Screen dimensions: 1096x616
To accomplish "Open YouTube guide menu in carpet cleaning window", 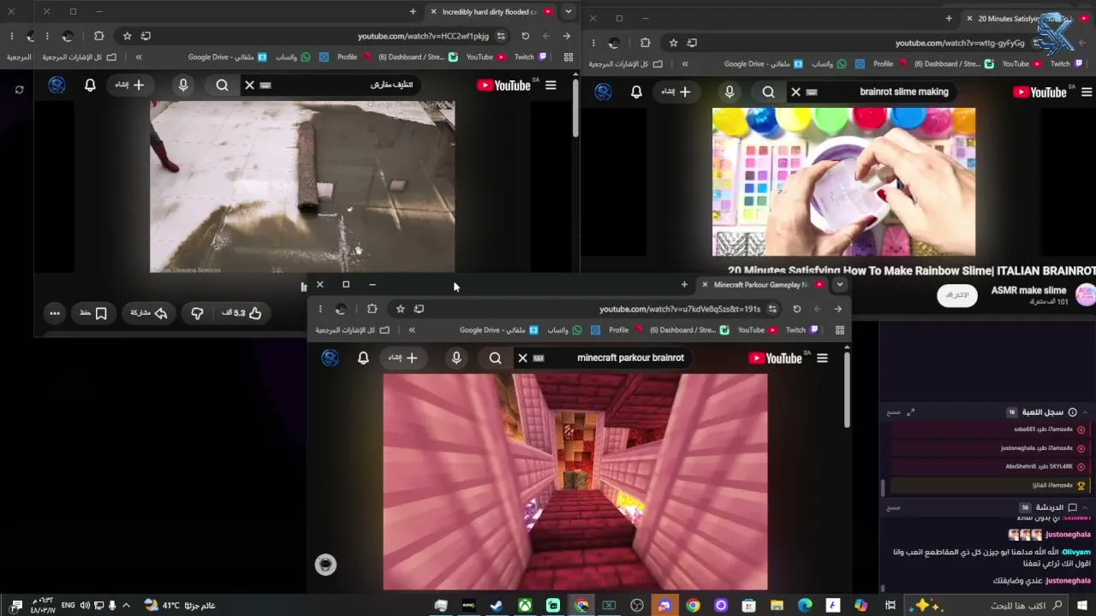I will pyautogui.click(x=551, y=85).
